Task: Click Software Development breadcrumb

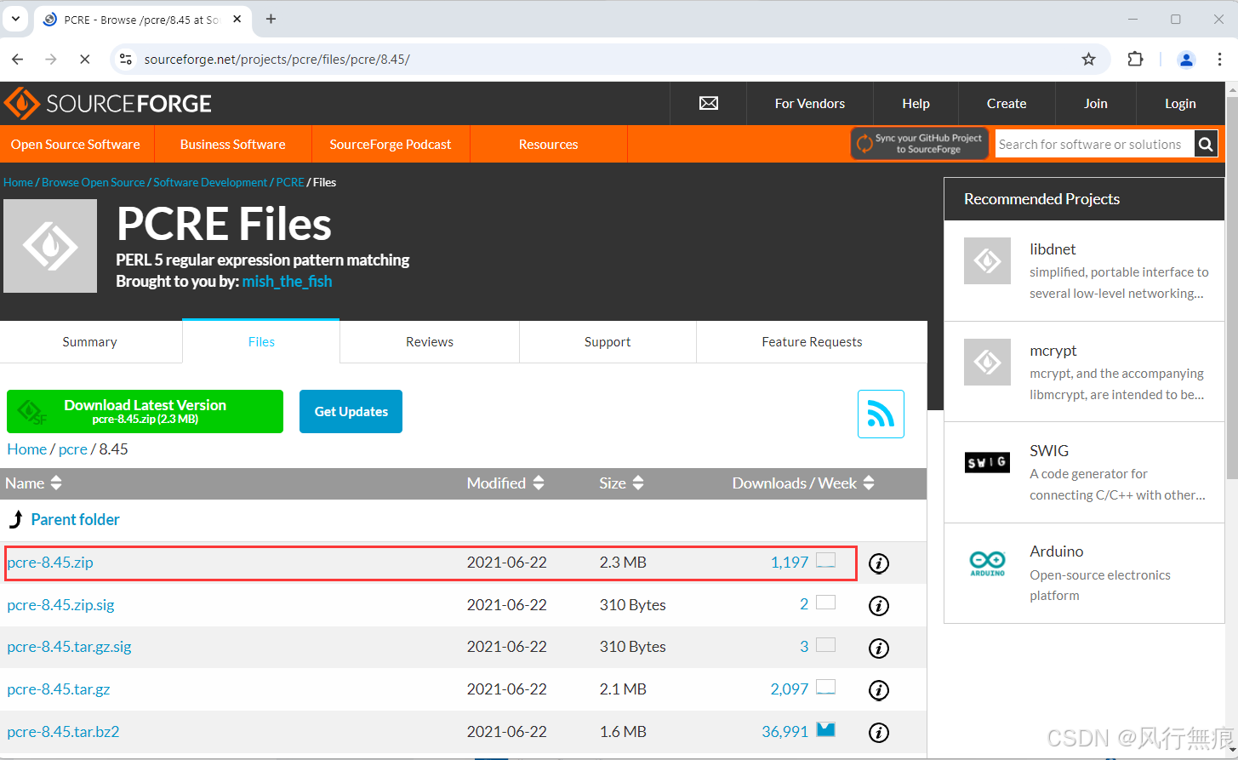Action: point(210,182)
